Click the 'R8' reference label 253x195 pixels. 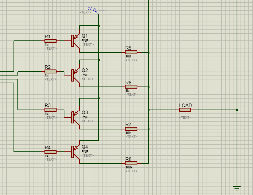(128, 159)
